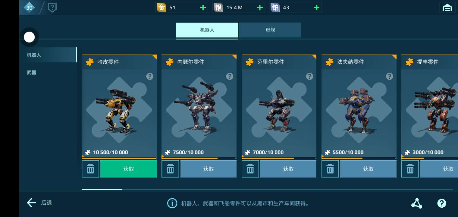Click 获取 button for 内瑟尔零件
The height and width of the screenshot is (217, 458).
(208, 169)
